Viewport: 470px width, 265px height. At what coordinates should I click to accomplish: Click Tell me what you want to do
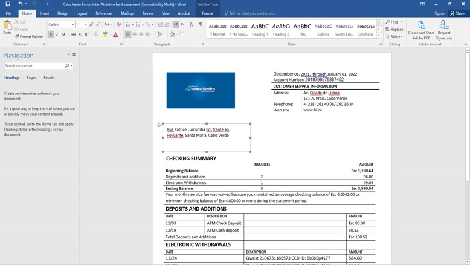tap(253, 13)
